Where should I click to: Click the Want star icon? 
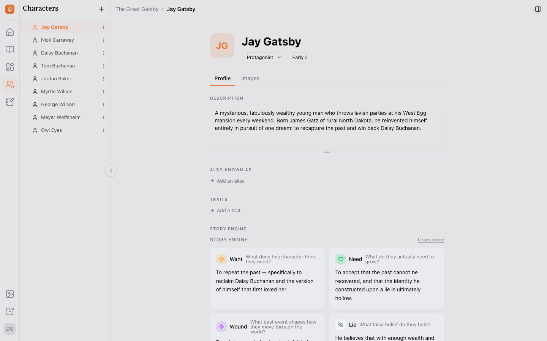pyautogui.click(x=221, y=259)
